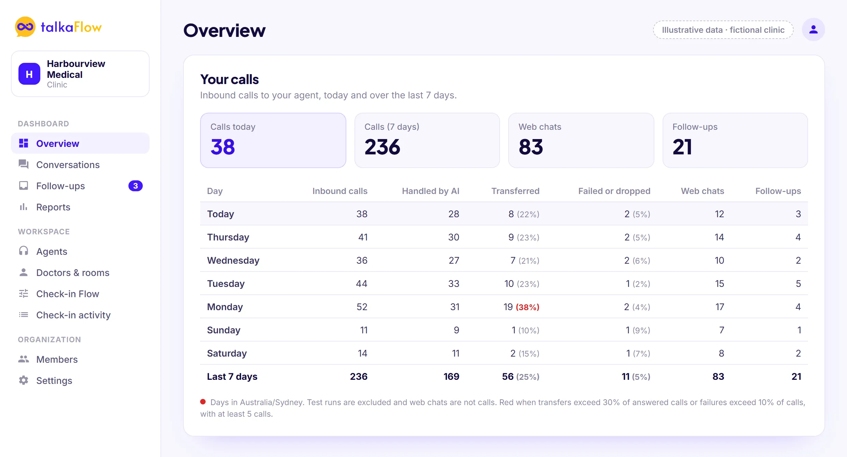Click the Members people icon
Screen dimensions: 847x457
click(x=24, y=359)
